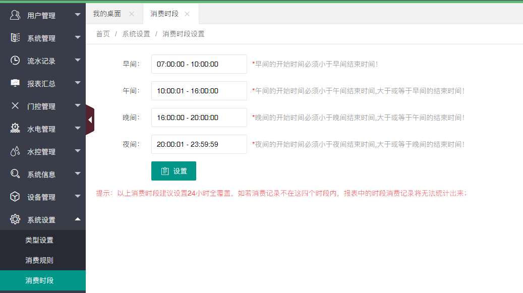
Task: Switch to the 我的桌面 tab
Action: [107, 14]
